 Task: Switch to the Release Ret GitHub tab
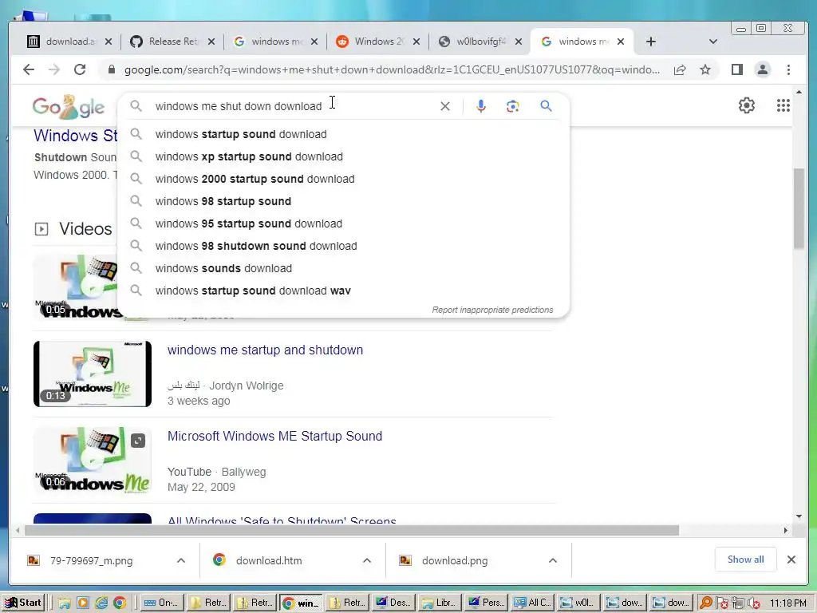(172, 42)
